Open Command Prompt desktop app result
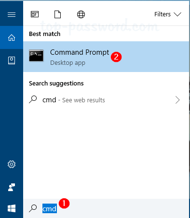The height and width of the screenshot is (218, 190). 106,57
